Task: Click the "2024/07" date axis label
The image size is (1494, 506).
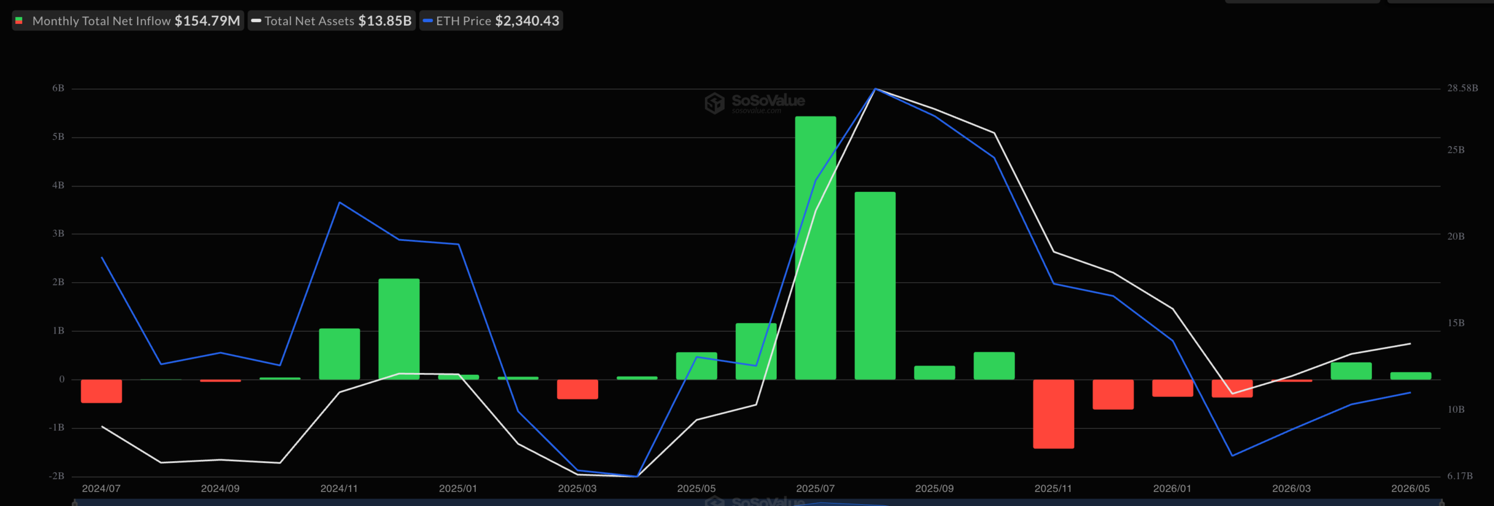Action: pos(102,489)
